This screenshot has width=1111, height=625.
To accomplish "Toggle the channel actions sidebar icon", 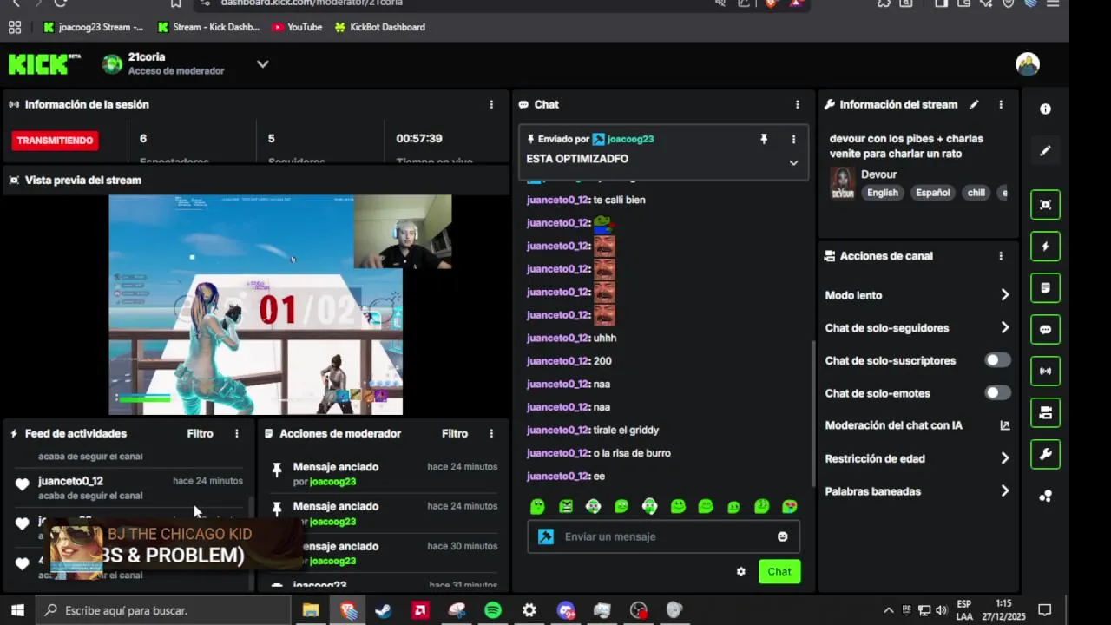I will click(x=1045, y=412).
